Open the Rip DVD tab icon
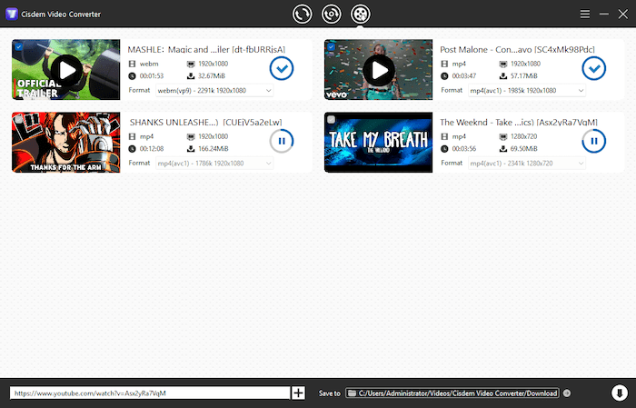Screen dimensions: 636x408 (x=332, y=15)
